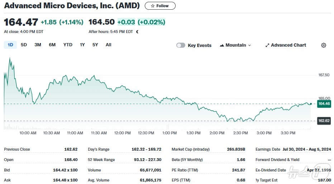
Task: Click the Follow star button
Action: tap(160, 6)
